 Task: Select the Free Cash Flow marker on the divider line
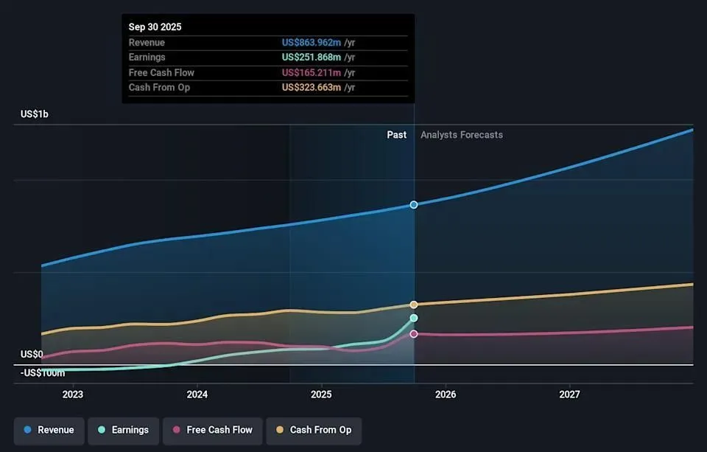pyautogui.click(x=414, y=333)
